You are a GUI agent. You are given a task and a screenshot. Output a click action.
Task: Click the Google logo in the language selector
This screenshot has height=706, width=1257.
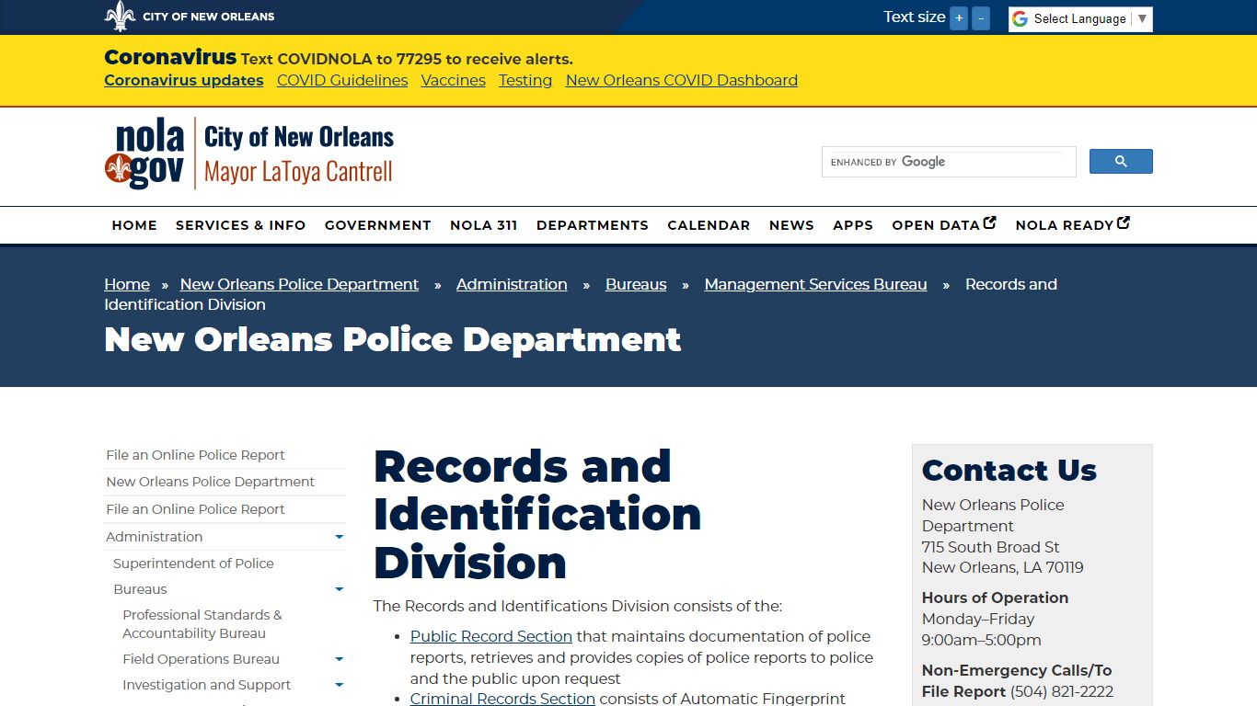coord(1020,18)
